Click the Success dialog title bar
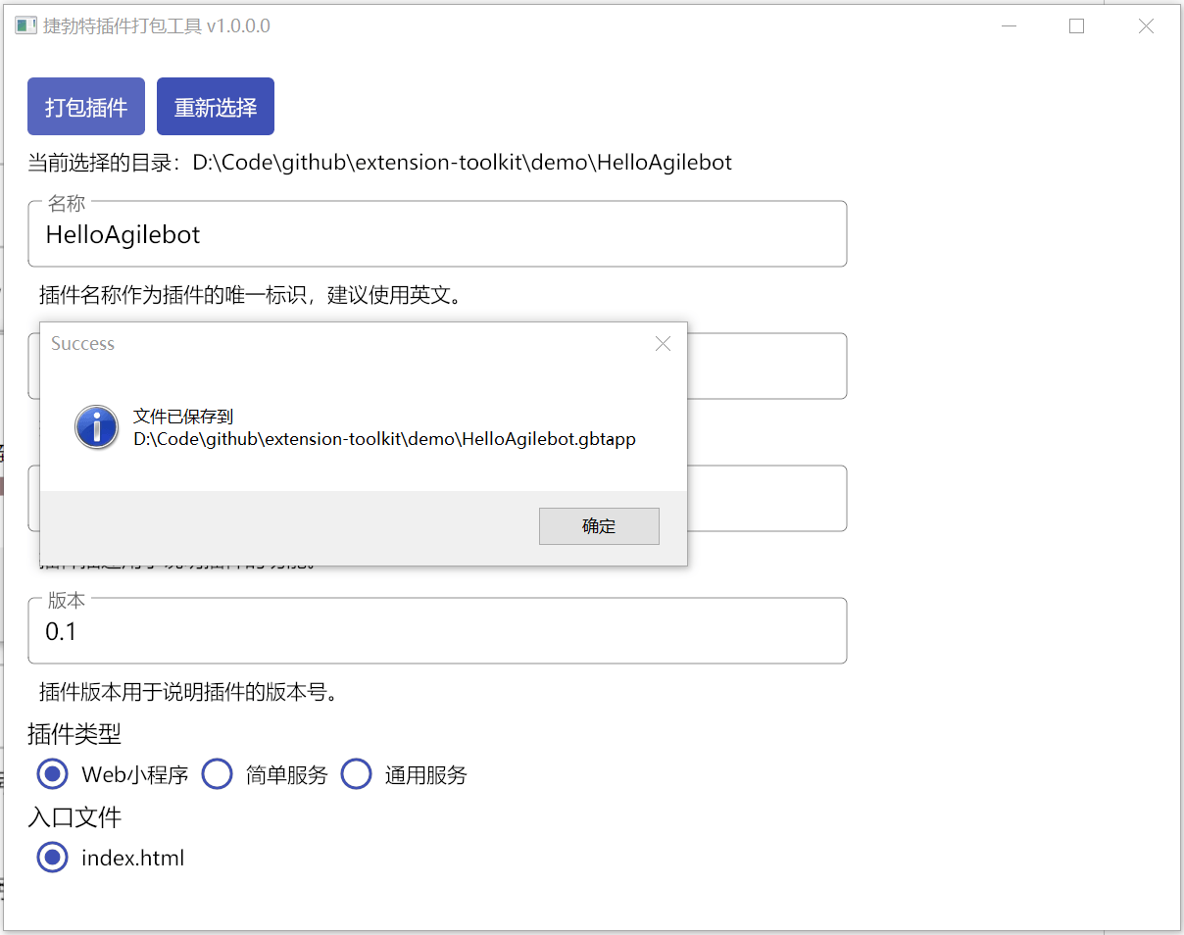 343,344
